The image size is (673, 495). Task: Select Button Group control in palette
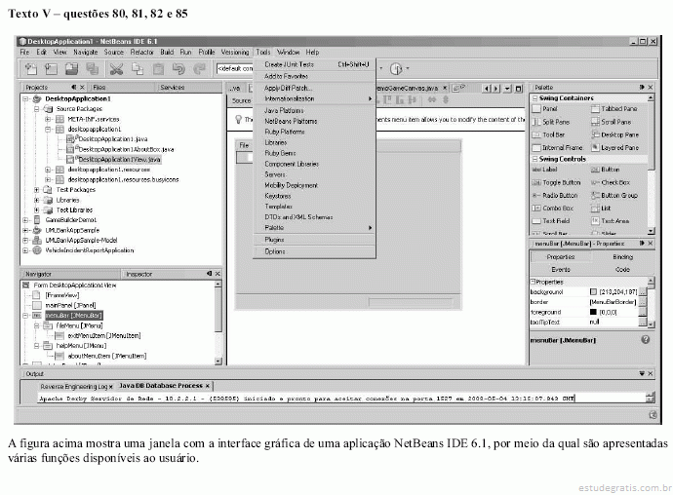pyautogui.click(x=614, y=196)
